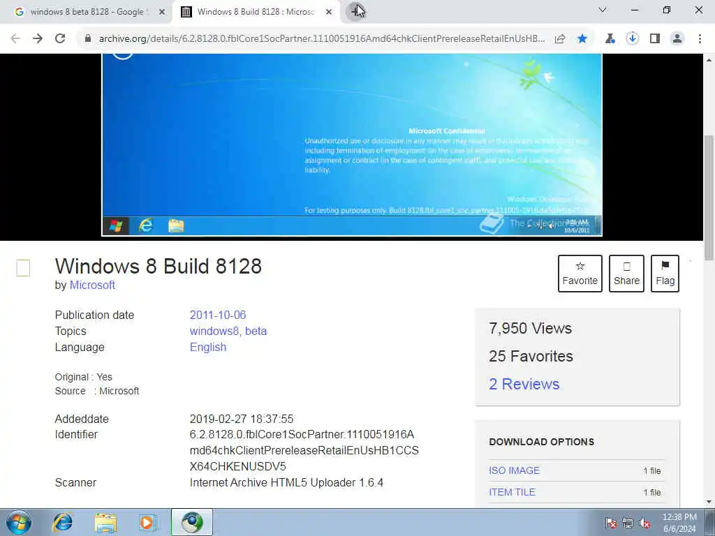Viewport: 715px width, 536px height.
Task: Select the Windows 8 Build 8128 tab
Action: [256, 12]
